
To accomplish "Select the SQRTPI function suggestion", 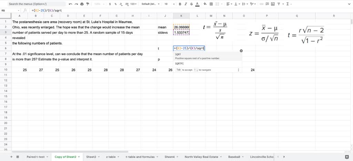I will pos(180,64).
